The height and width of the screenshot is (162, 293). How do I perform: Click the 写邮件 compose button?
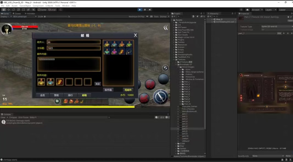click(128, 90)
